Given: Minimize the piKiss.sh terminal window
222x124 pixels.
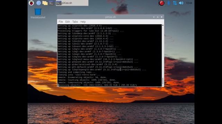Looking at the screenshot, I should tap(154, 17).
